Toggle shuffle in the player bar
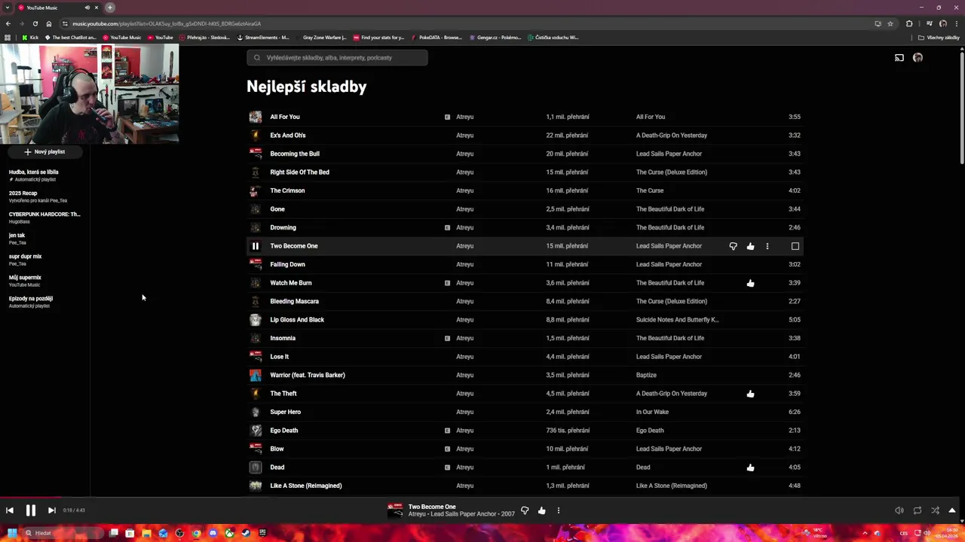 (935, 510)
